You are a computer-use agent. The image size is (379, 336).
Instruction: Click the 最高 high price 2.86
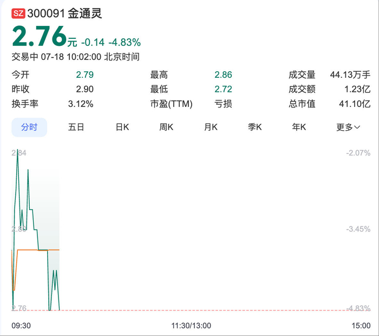tap(223, 75)
